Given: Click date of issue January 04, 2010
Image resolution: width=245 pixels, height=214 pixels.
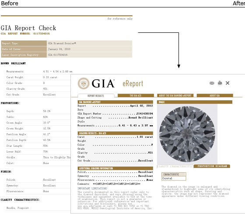Looking at the screenshot, I should coord(59,49).
